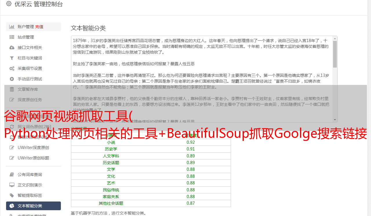The image size is (371, 216).
Task: Click the 0.92 score in the 小说 row
Action: pyautogui.click(x=191, y=142)
